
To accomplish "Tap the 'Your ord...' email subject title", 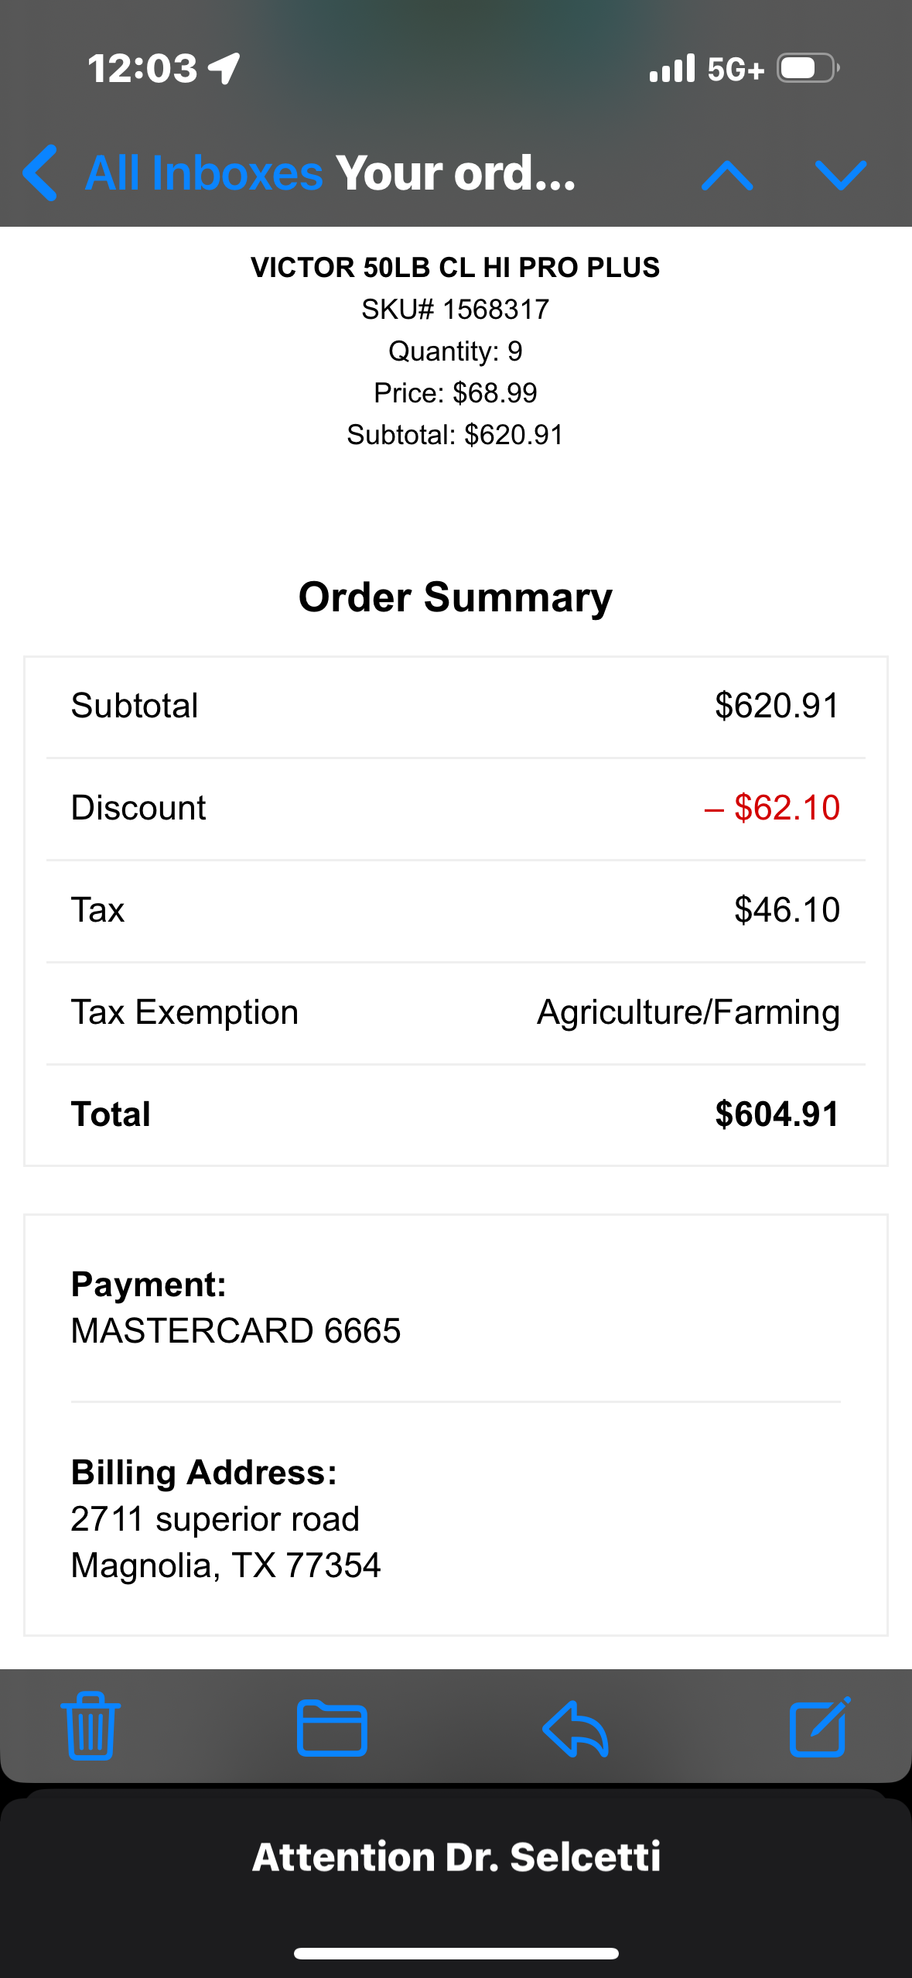I will 456,173.
